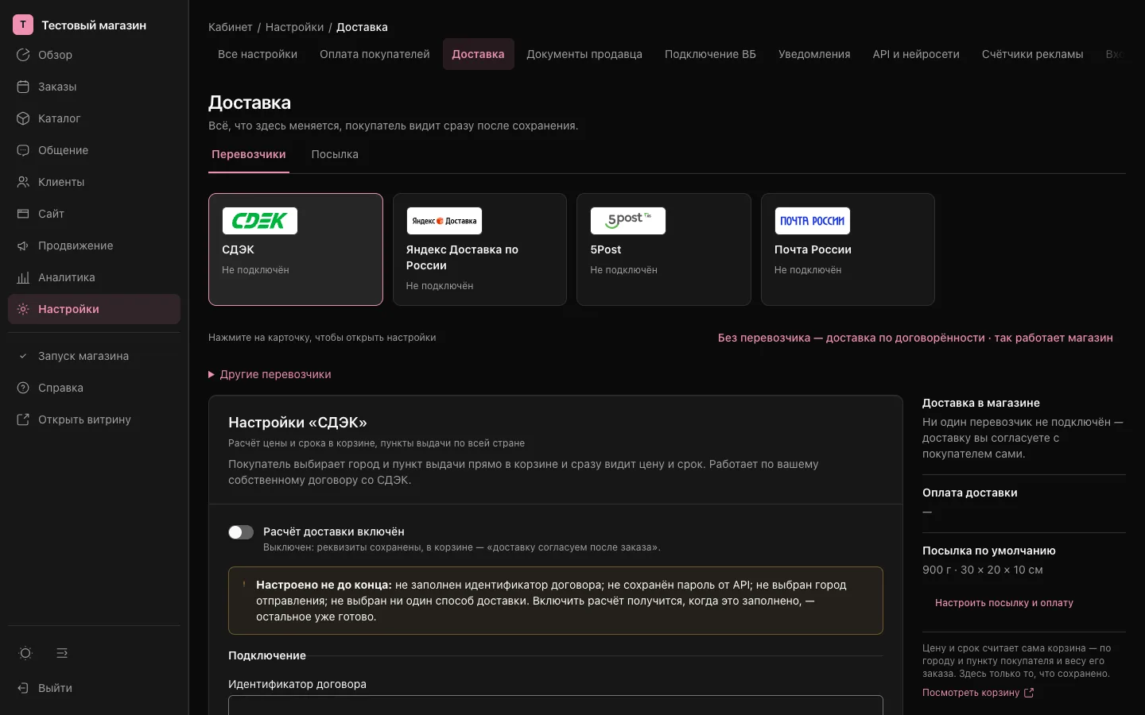Expand Другие перевозчики section
Viewport: 1145px width, 715px height.
click(270, 374)
